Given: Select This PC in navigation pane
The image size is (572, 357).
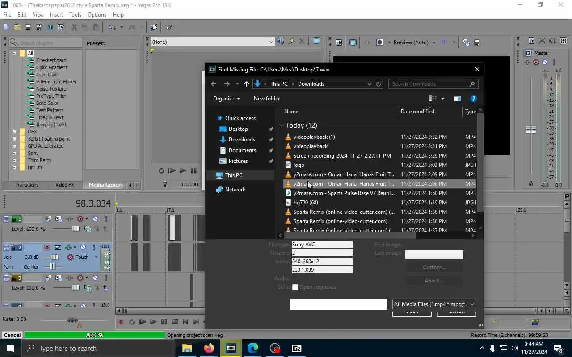Looking at the screenshot, I should 234,175.
